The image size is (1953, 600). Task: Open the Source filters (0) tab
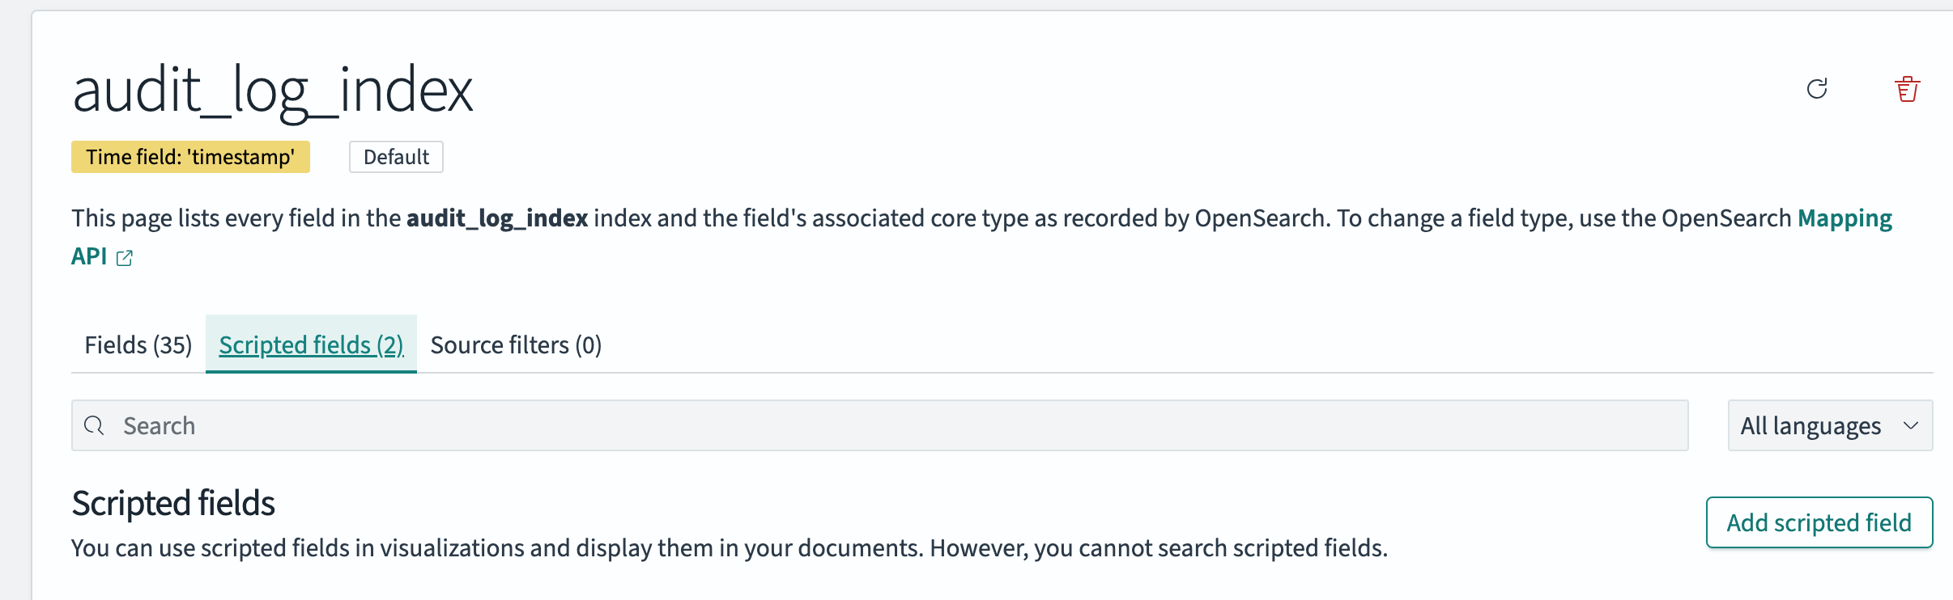[516, 345]
